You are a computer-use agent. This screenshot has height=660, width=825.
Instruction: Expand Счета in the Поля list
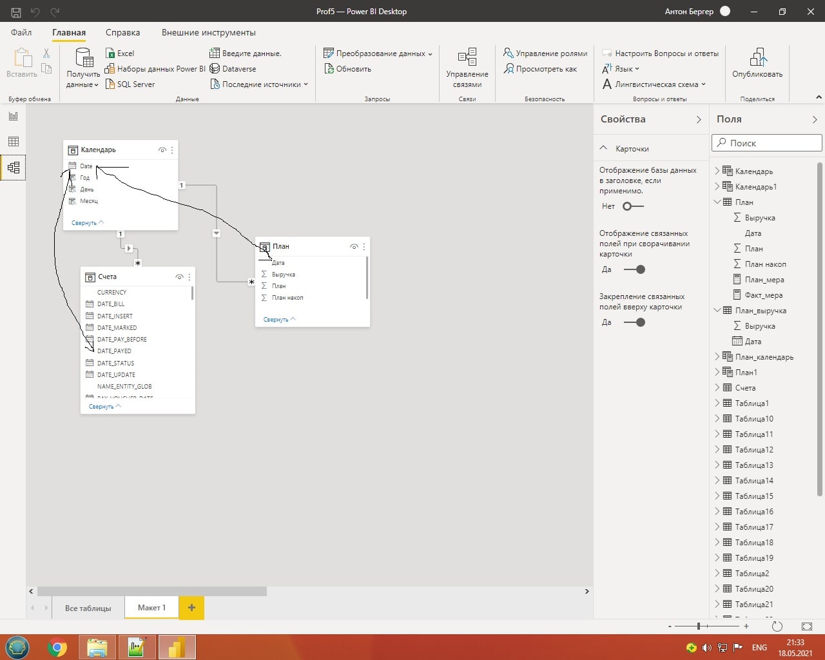pyautogui.click(x=717, y=388)
